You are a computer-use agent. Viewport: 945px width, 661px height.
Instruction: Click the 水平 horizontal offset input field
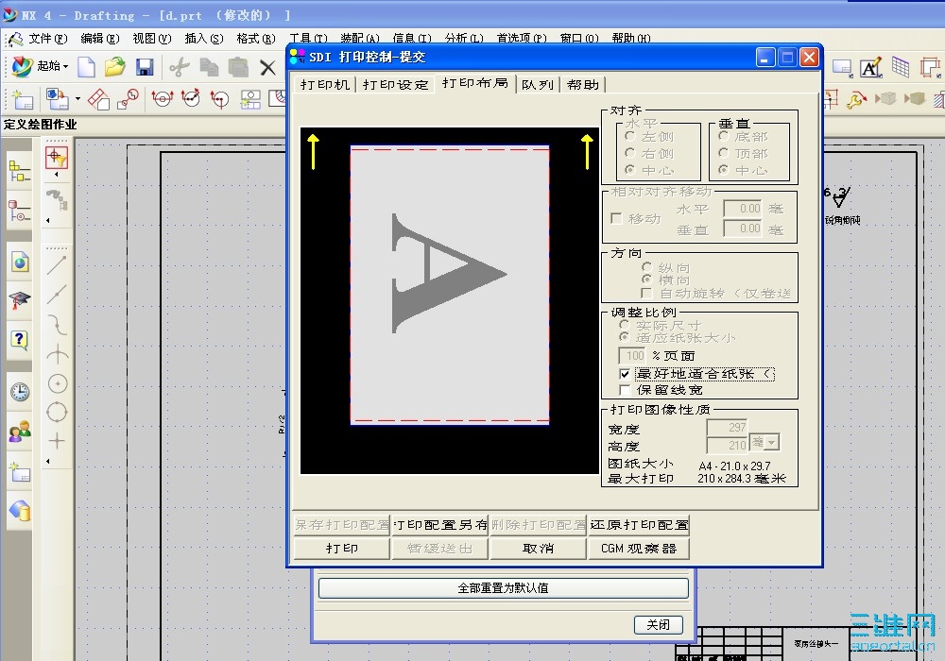(x=743, y=209)
